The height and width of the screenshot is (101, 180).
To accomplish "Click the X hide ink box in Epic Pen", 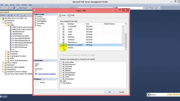I will [148, 95].
